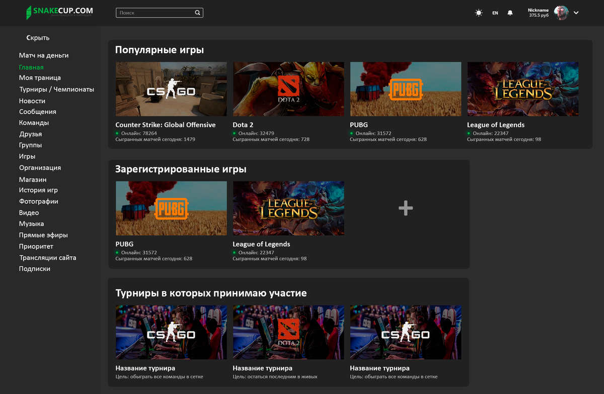Viewport: 604px width, 394px height.
Task: Open Магазин in the sidebar
Action: 33,179
